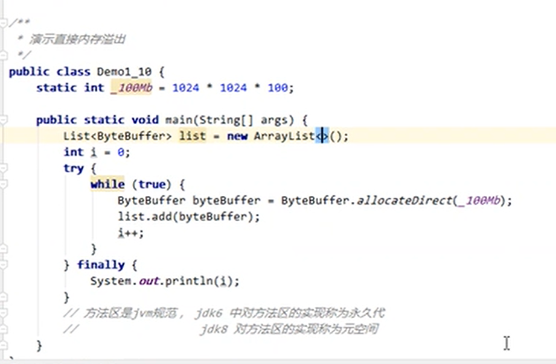Click the 'System' class reference
The width and height of the screenshot is (556, 364).
[x=111, y=281]
